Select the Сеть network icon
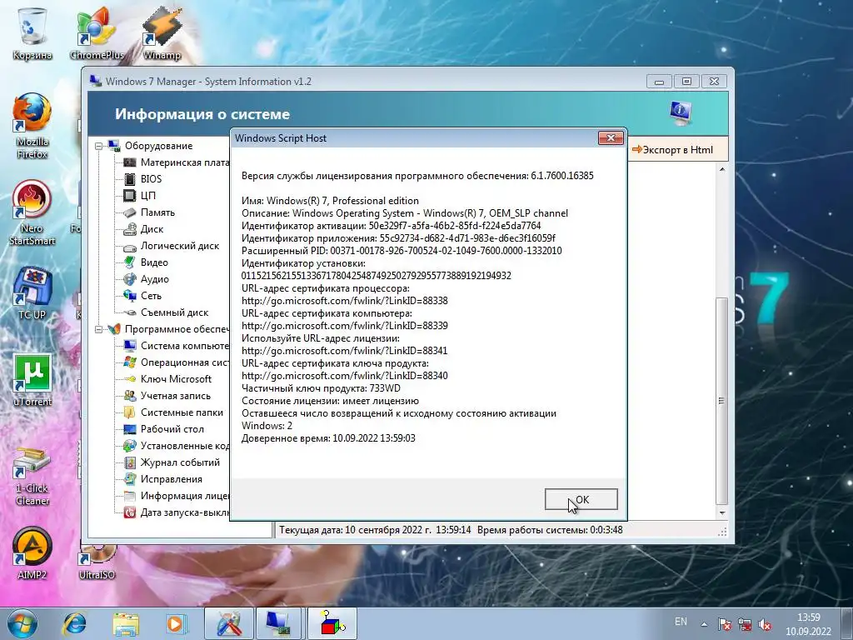The image size is (853, 640). 129,296
